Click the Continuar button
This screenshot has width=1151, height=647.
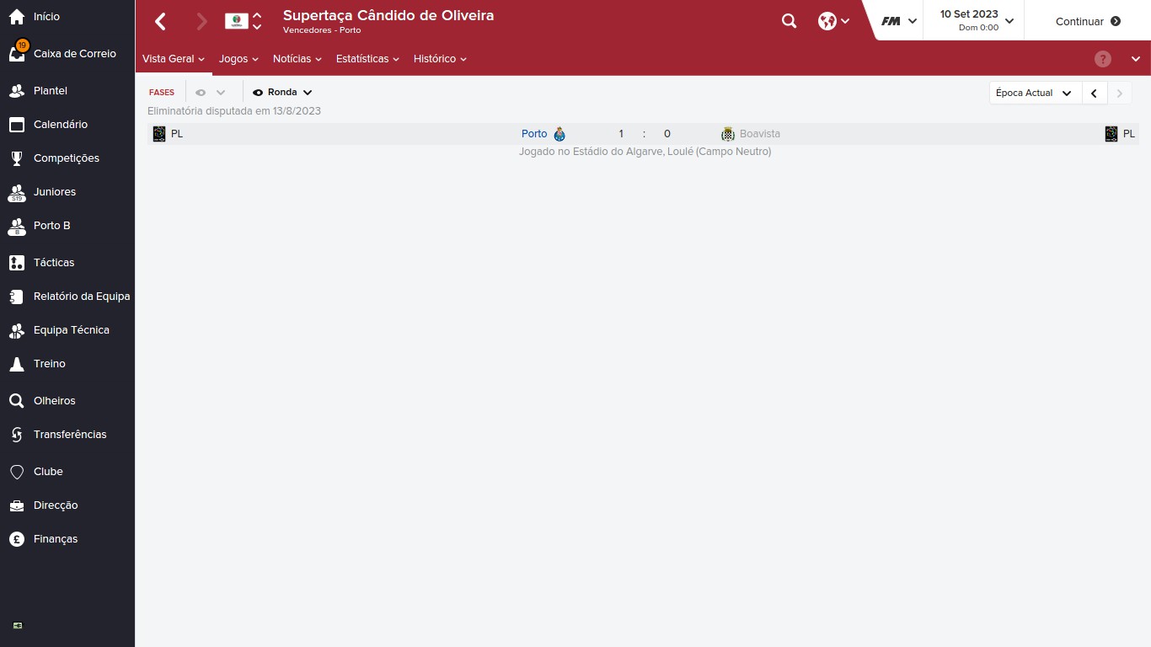pos(1088,21)
